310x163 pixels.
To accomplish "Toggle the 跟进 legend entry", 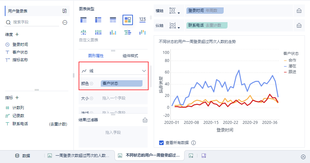I will click(290, 72).
